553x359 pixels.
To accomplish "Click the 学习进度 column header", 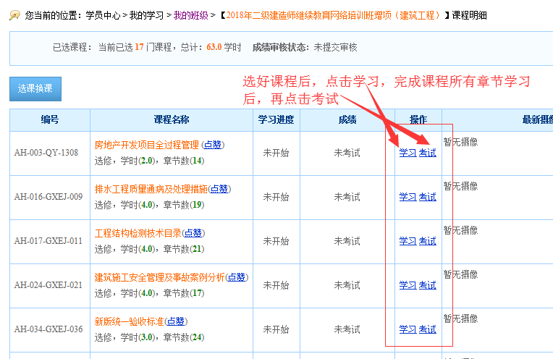I will click(276, 120).
